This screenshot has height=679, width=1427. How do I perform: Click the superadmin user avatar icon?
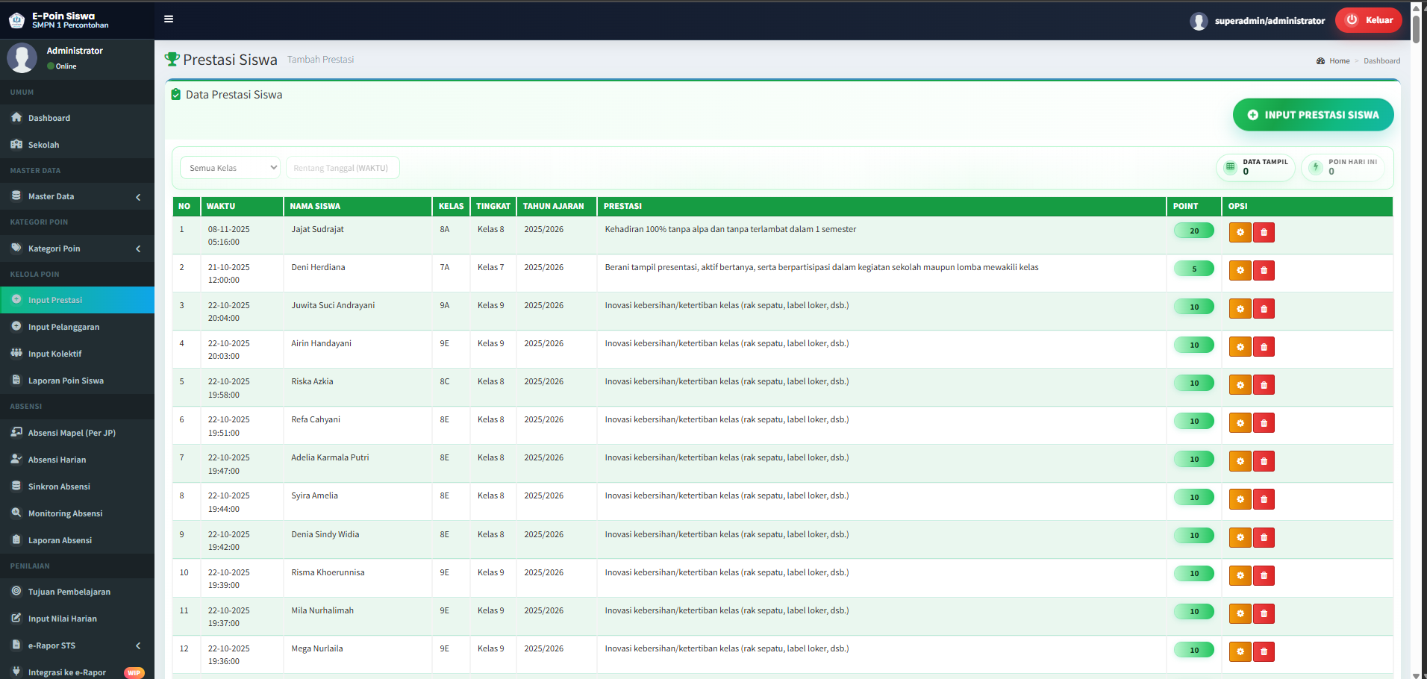pyautogui.click(x=1199, y=21)
